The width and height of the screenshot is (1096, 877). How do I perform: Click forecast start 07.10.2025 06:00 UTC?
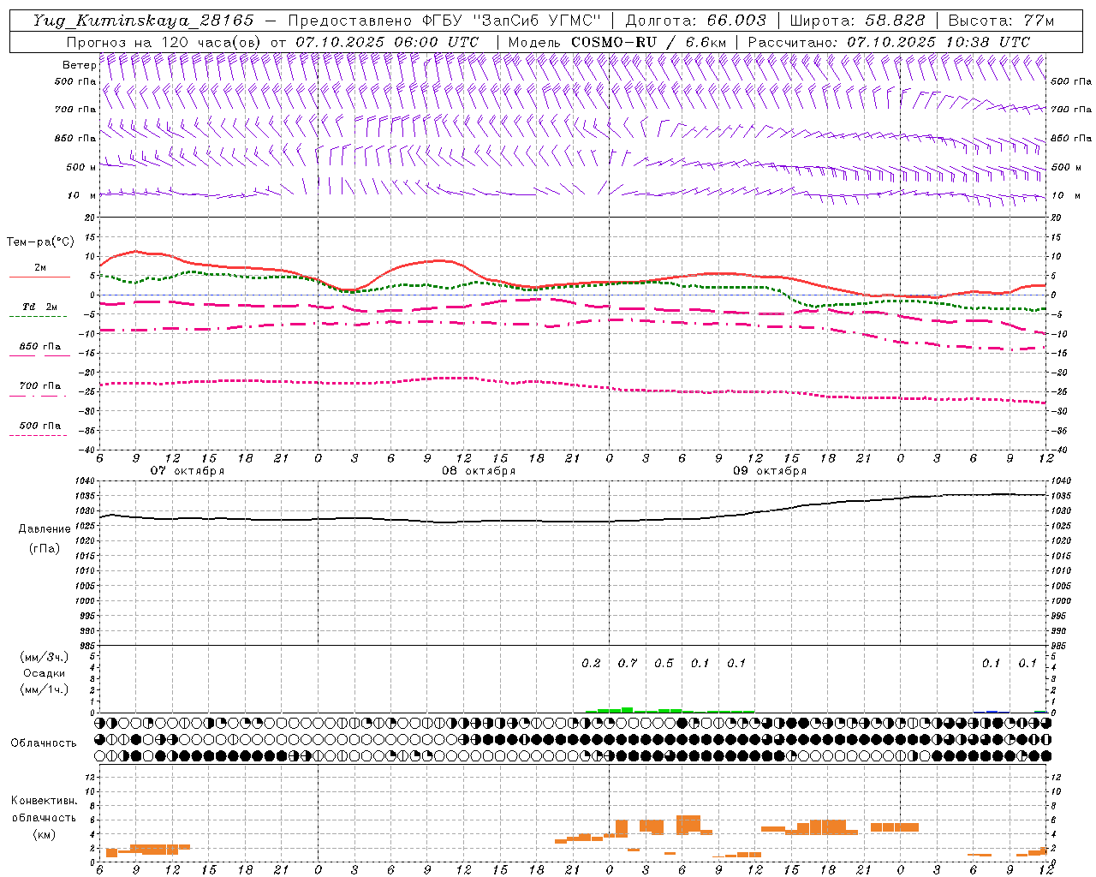(387, 42)
